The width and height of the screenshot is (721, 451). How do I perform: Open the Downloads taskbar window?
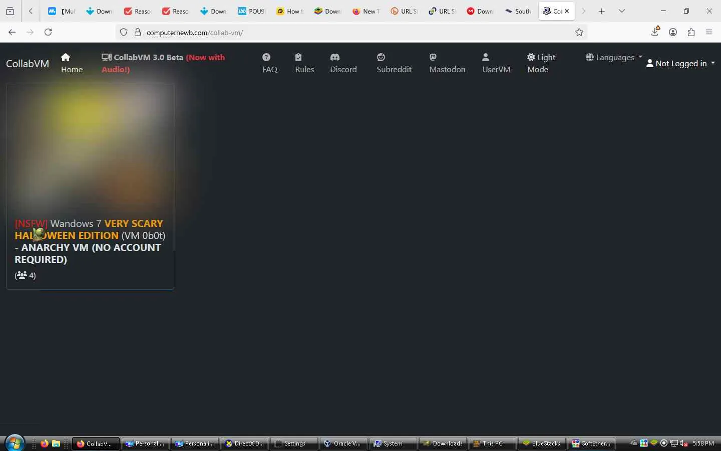point(442,443)
